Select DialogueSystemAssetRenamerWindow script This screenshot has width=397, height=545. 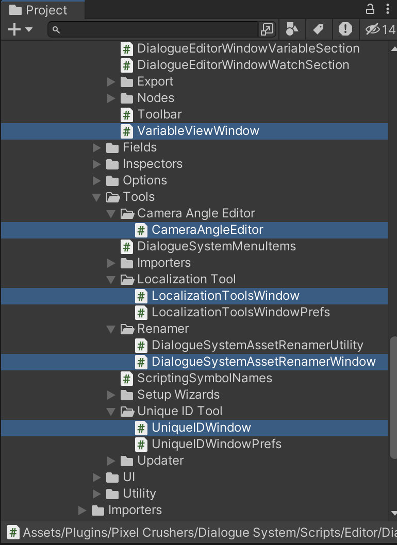tap(264, 362)
